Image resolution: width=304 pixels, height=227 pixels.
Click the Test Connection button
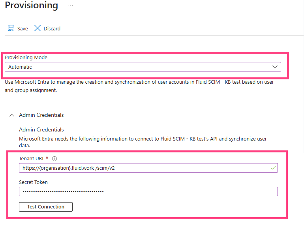46,207
